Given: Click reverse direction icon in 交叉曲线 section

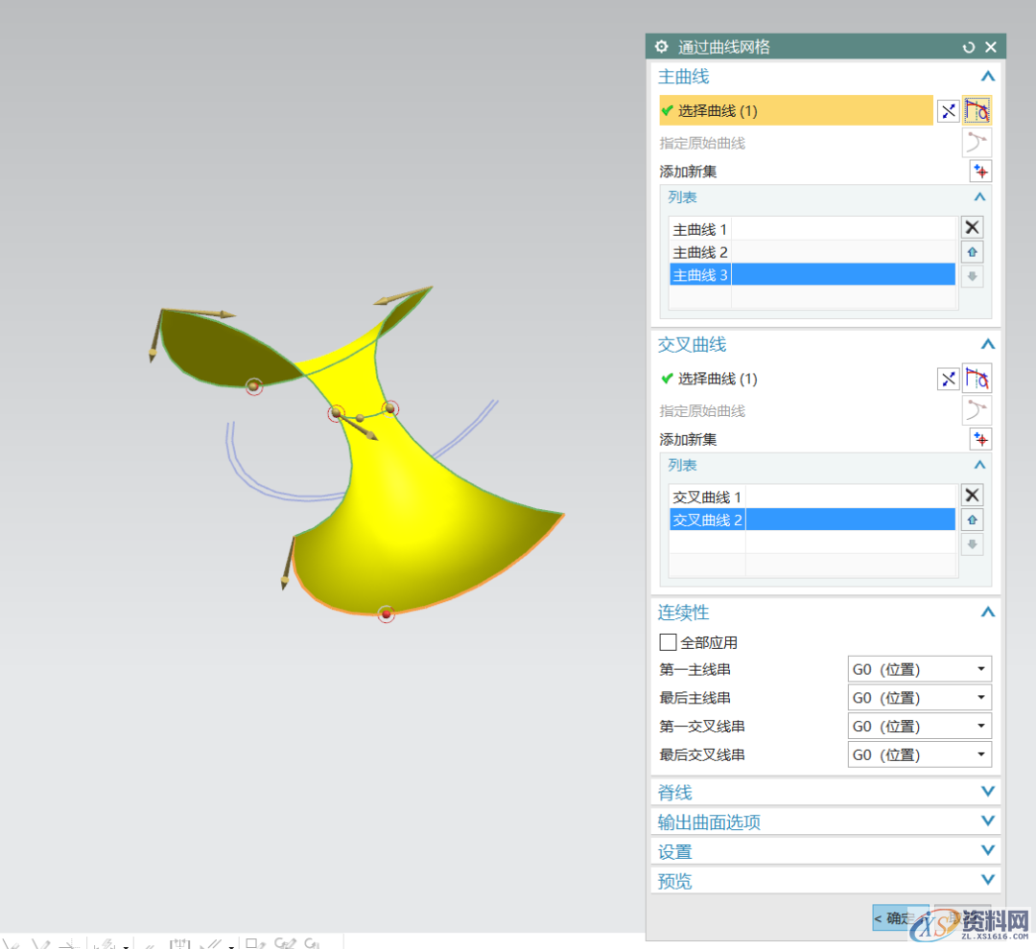Looking at the screenshot, I should click(948, 379).
